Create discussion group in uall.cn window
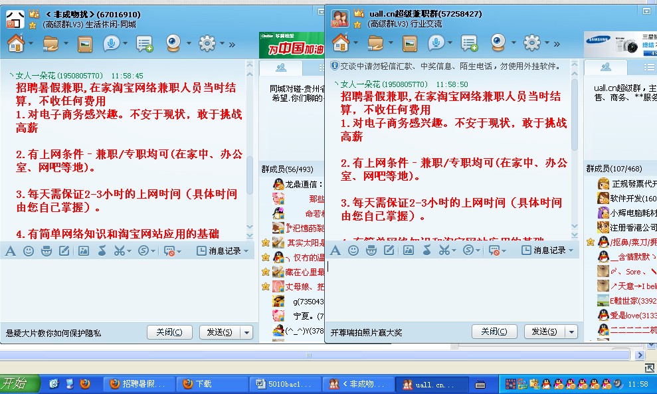Screen dimensions: 657x394 tap(469, 43)
